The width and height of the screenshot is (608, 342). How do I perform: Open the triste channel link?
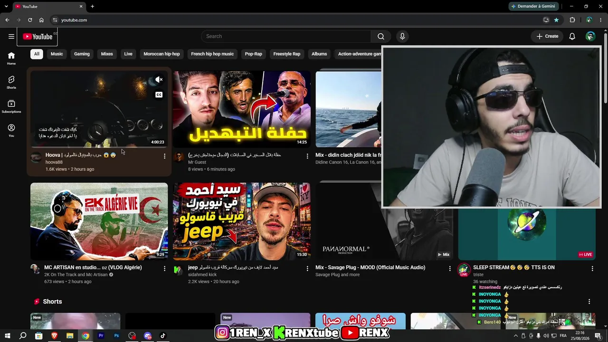coord(478,275)
